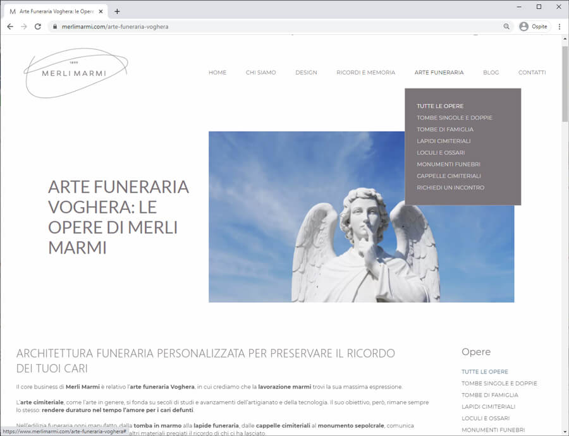Click TOMBE SINGOLE E DOPPIE in Opere sidebar
The width and height of the screenshot is (569, 436).
point(499,383)
